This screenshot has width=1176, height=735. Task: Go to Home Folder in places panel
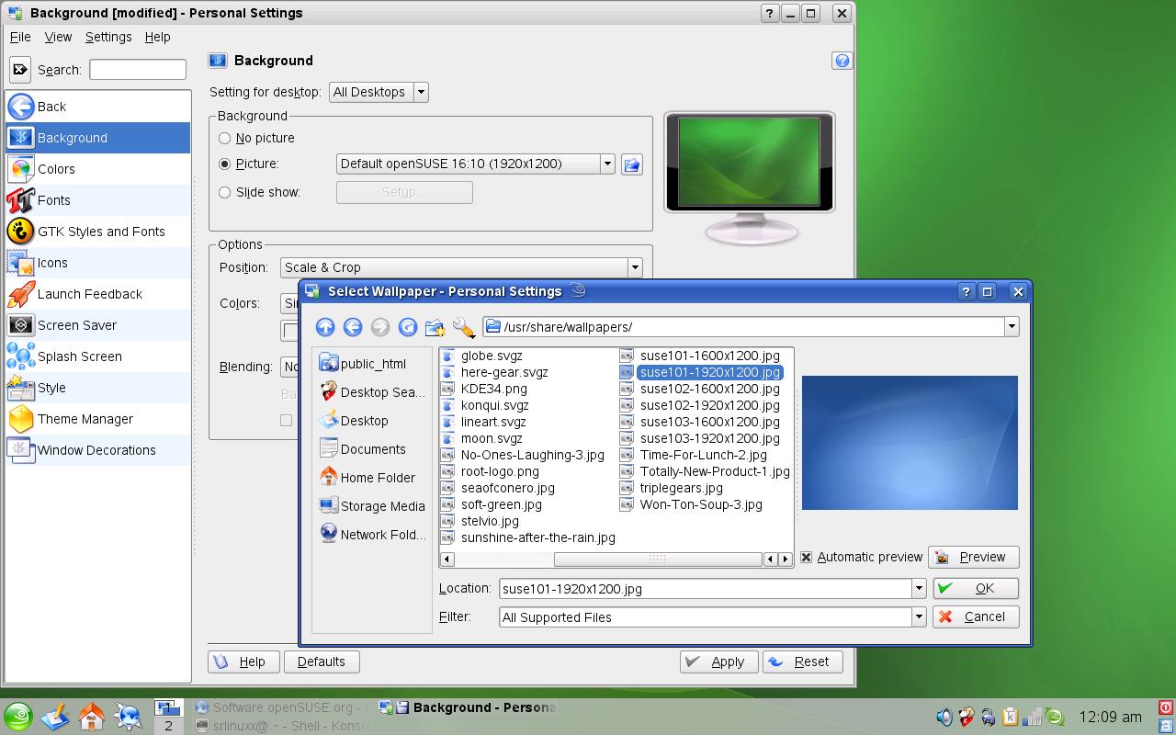click(367, 478)
